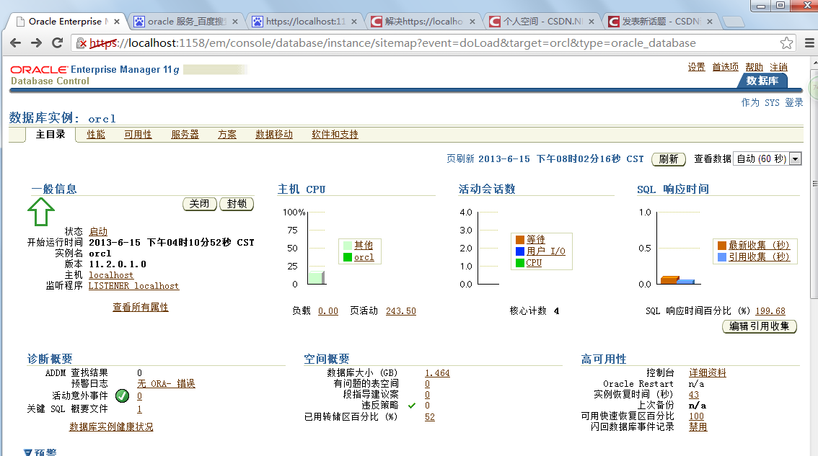818x456 pixels.
Task: Click the 无 ORA- 错误 alert log link
Action: [x=166, y=383]
